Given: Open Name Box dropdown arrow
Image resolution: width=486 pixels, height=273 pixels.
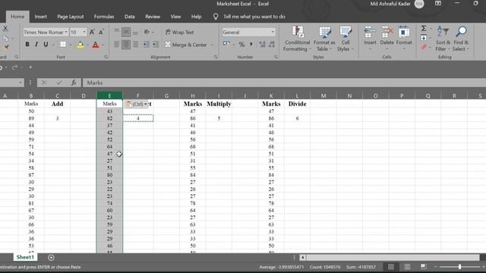Looking at the screenshot, I should coord(21,83).
